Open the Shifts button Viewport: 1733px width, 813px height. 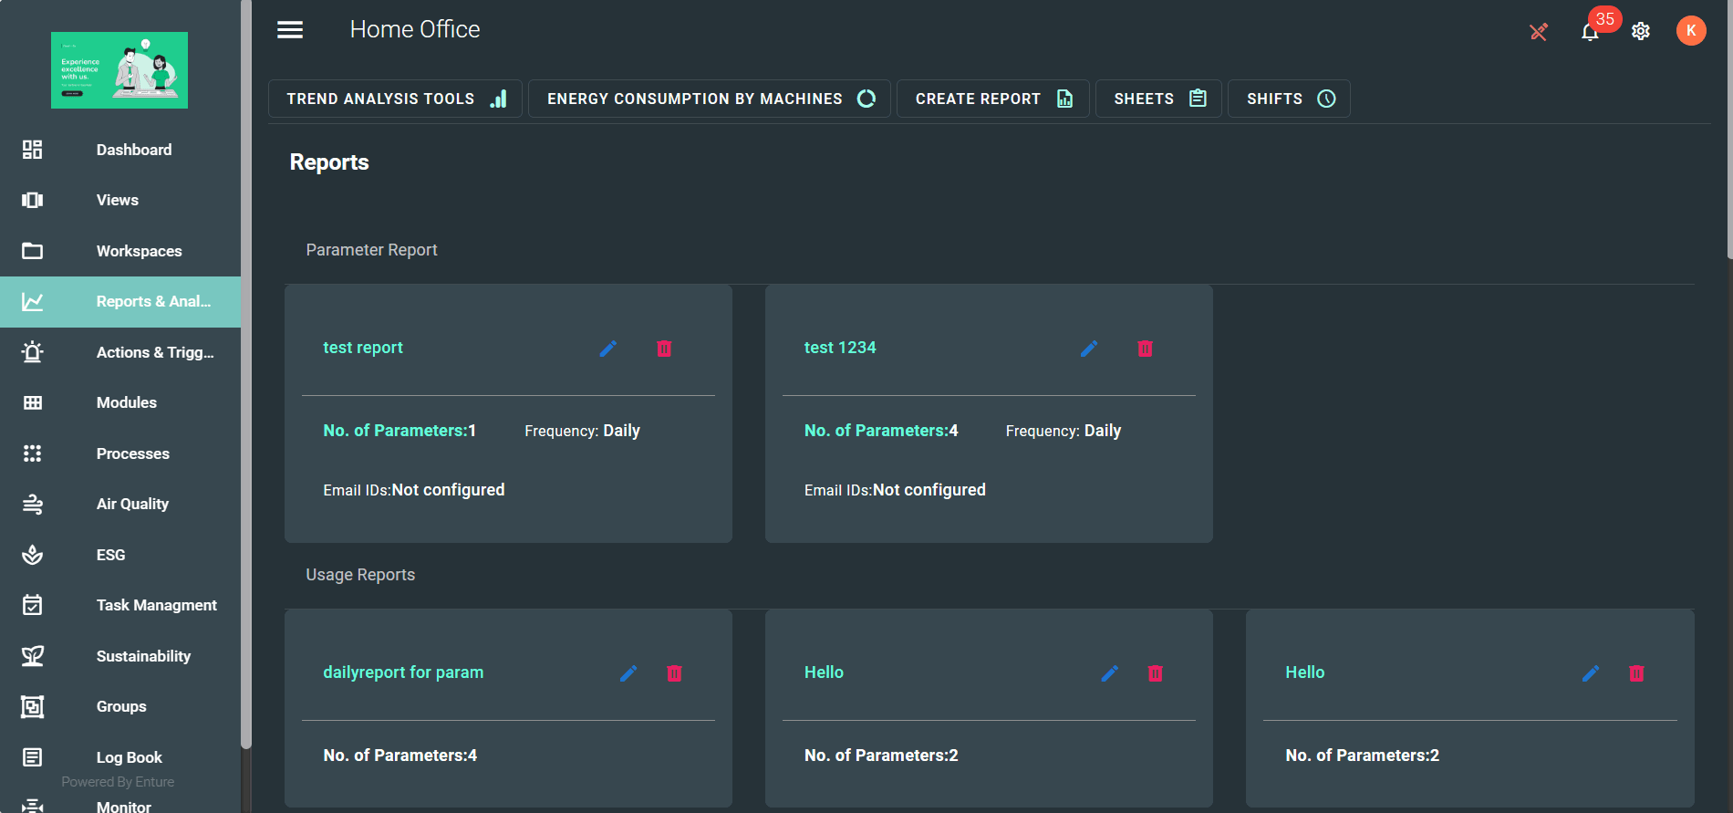[1289, 99]
